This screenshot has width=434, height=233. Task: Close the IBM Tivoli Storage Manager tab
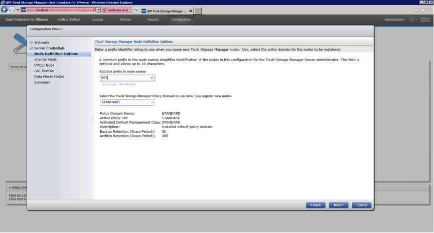tap(191, 11)
